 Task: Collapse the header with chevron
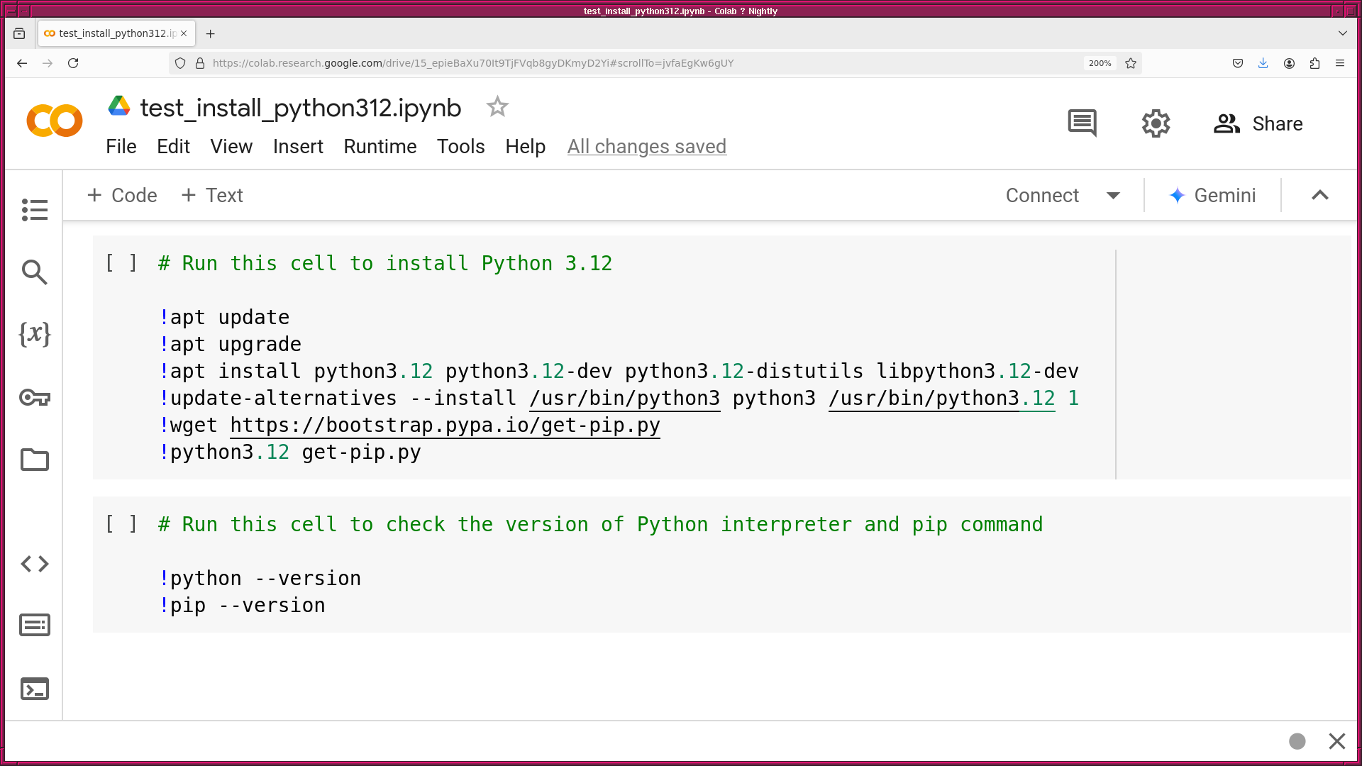point(1319,196)
